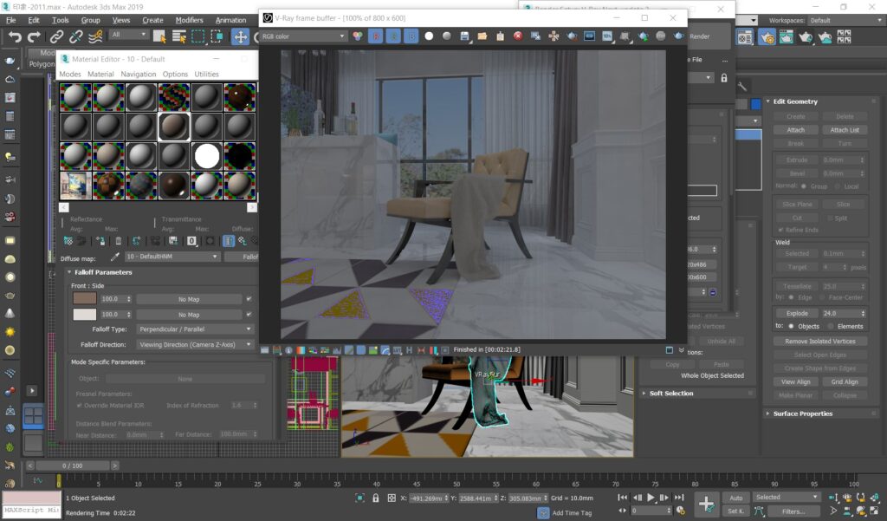Viewport: 887px width, 521px height.
Task: Toggle green channel in V-Ray frame buffer
Action: (x=394, y=36)
